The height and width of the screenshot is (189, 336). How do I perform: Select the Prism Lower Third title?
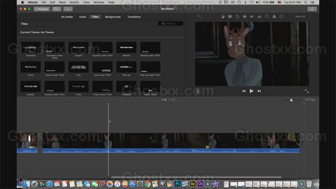coord(102,86)
